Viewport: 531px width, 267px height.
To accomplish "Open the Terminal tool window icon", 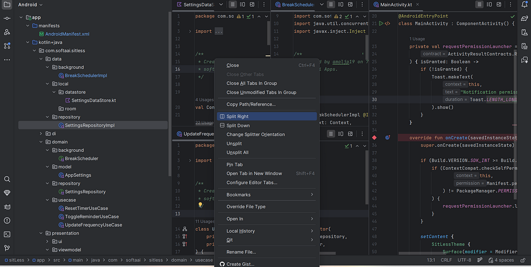I will 7,234.
